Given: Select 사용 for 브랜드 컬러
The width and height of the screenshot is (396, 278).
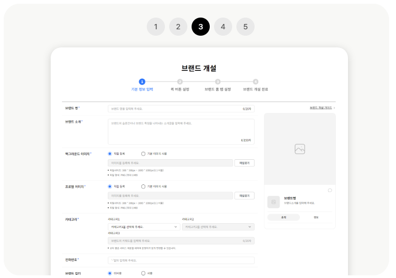Looking at the screenshot, I should pos(143,273).
